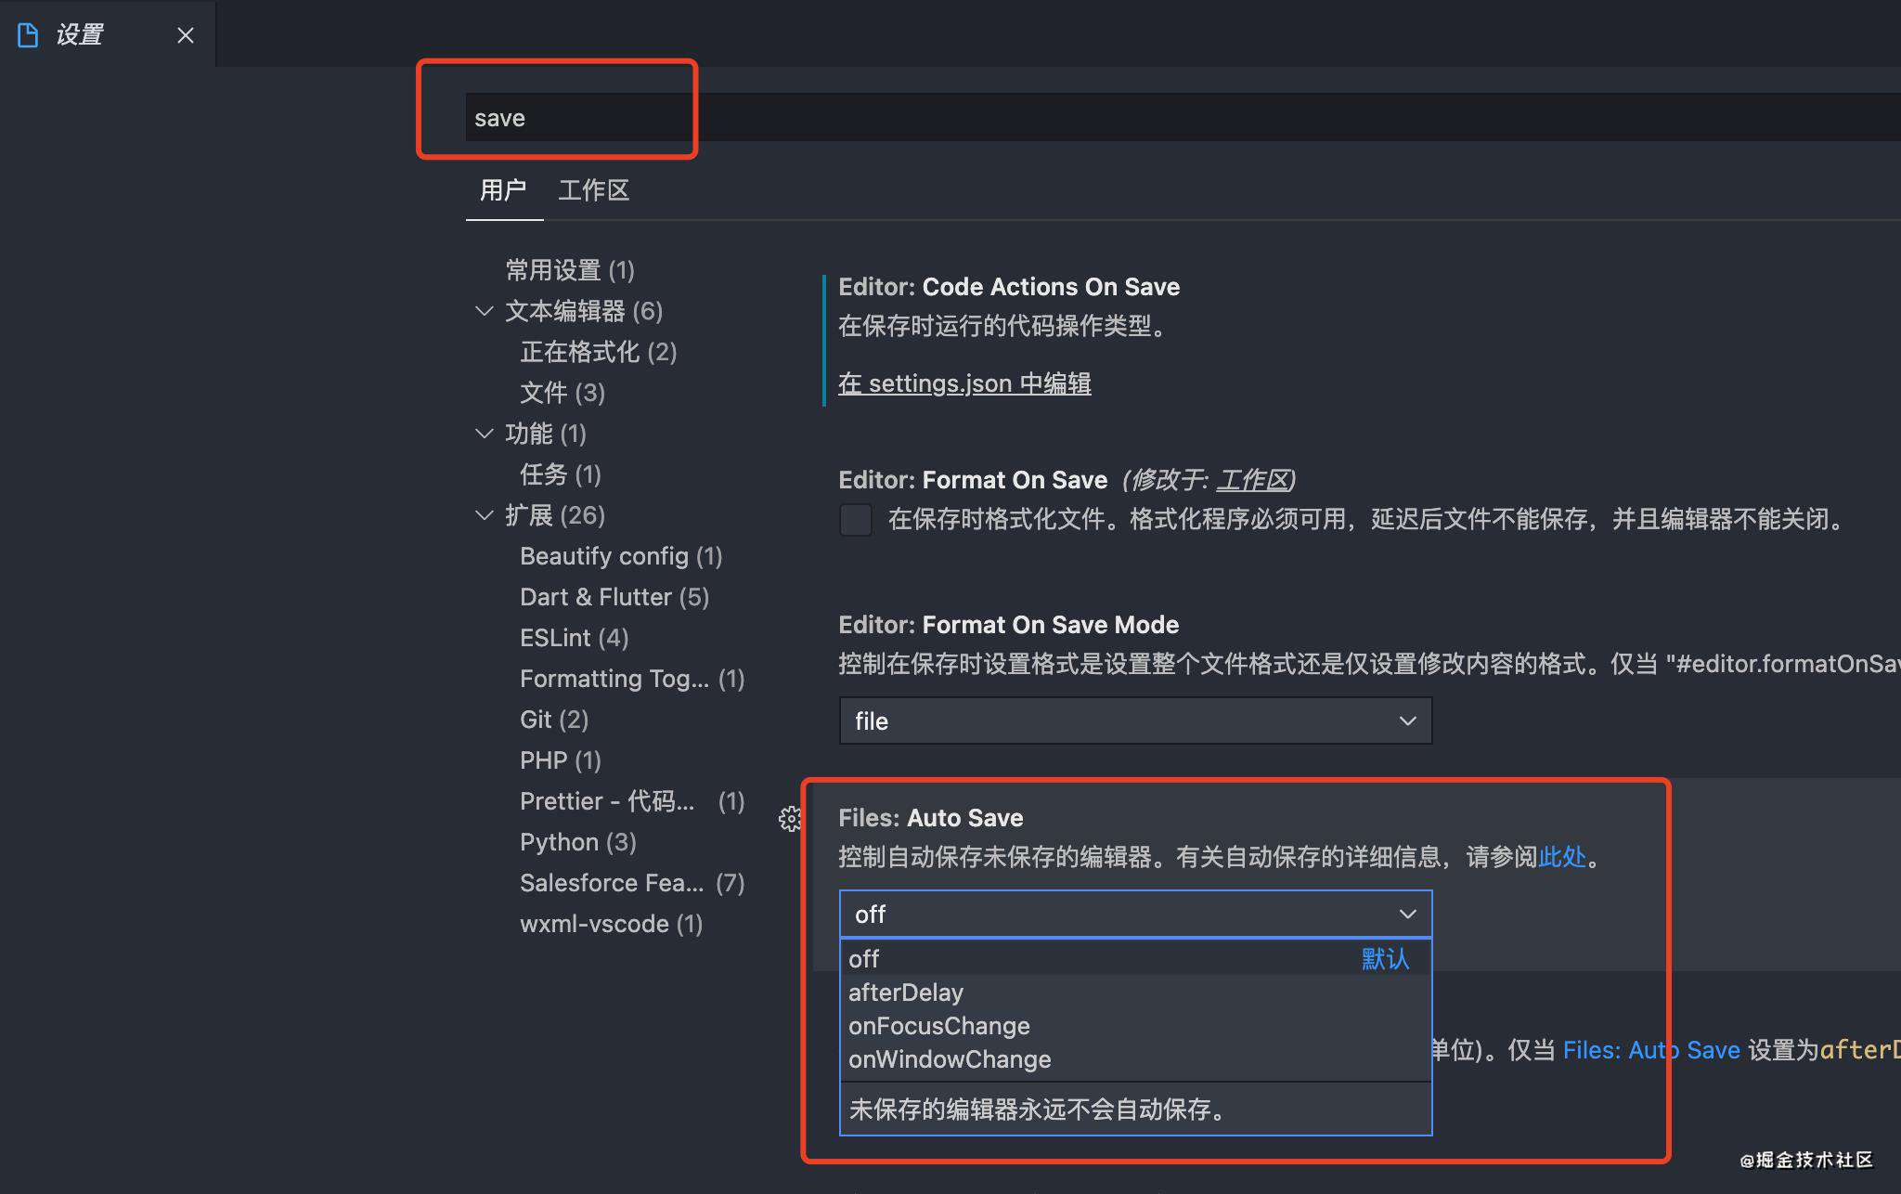
Task: Switch to the 工作区 settings tab
Action: 594,190
